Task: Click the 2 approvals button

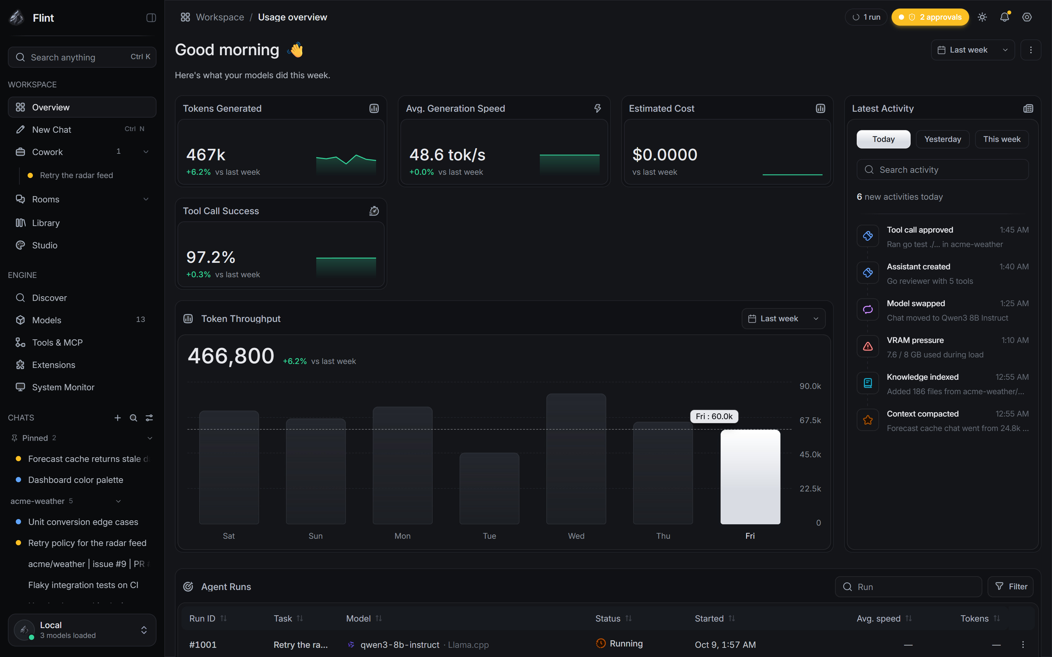Action: coord(930,17)
